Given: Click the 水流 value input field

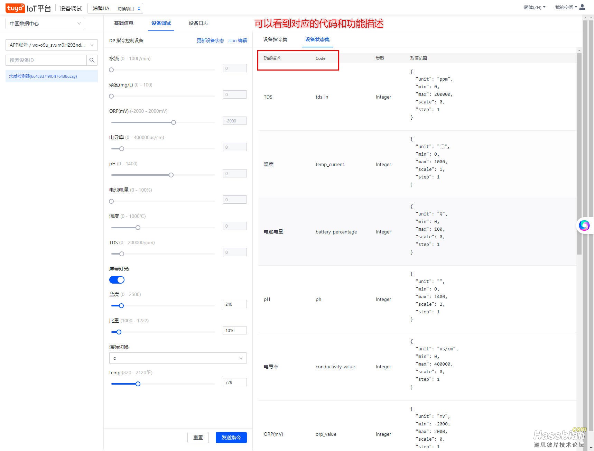Looking at the screenshot, I should tap(235, 68).
